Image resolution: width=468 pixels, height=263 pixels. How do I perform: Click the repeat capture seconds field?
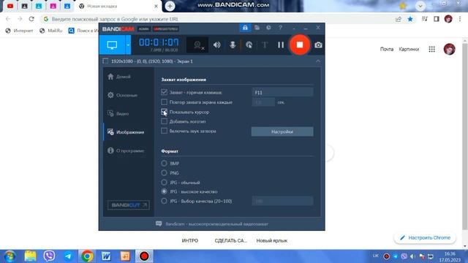[x=263, y=102]
